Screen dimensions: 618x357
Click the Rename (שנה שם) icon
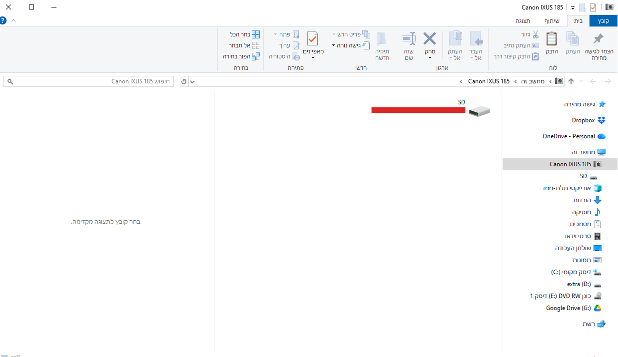(x=409, y=38)
